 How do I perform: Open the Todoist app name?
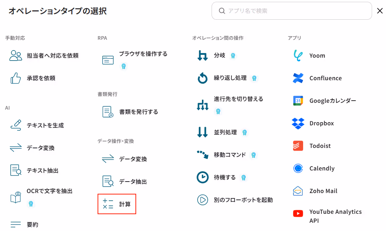(x=320, y=146)
